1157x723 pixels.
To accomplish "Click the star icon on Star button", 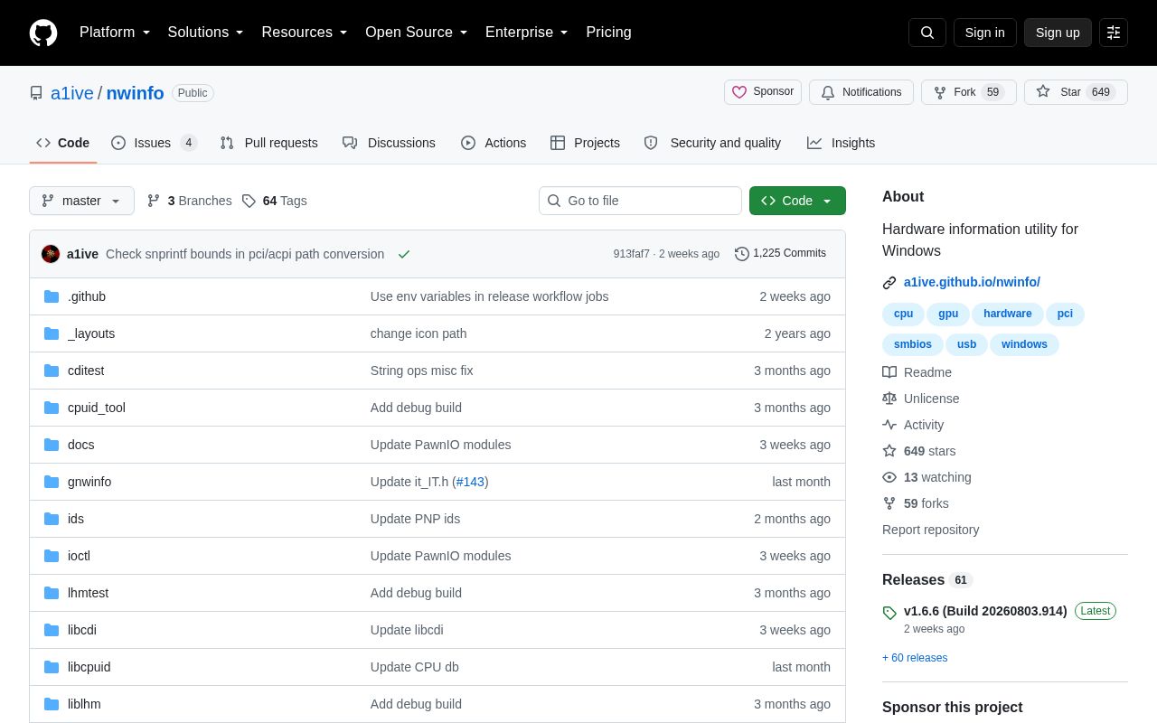I will [1043, 92].
